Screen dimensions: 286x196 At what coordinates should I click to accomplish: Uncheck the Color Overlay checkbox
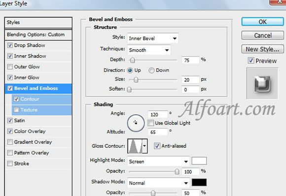click(10, 131)
